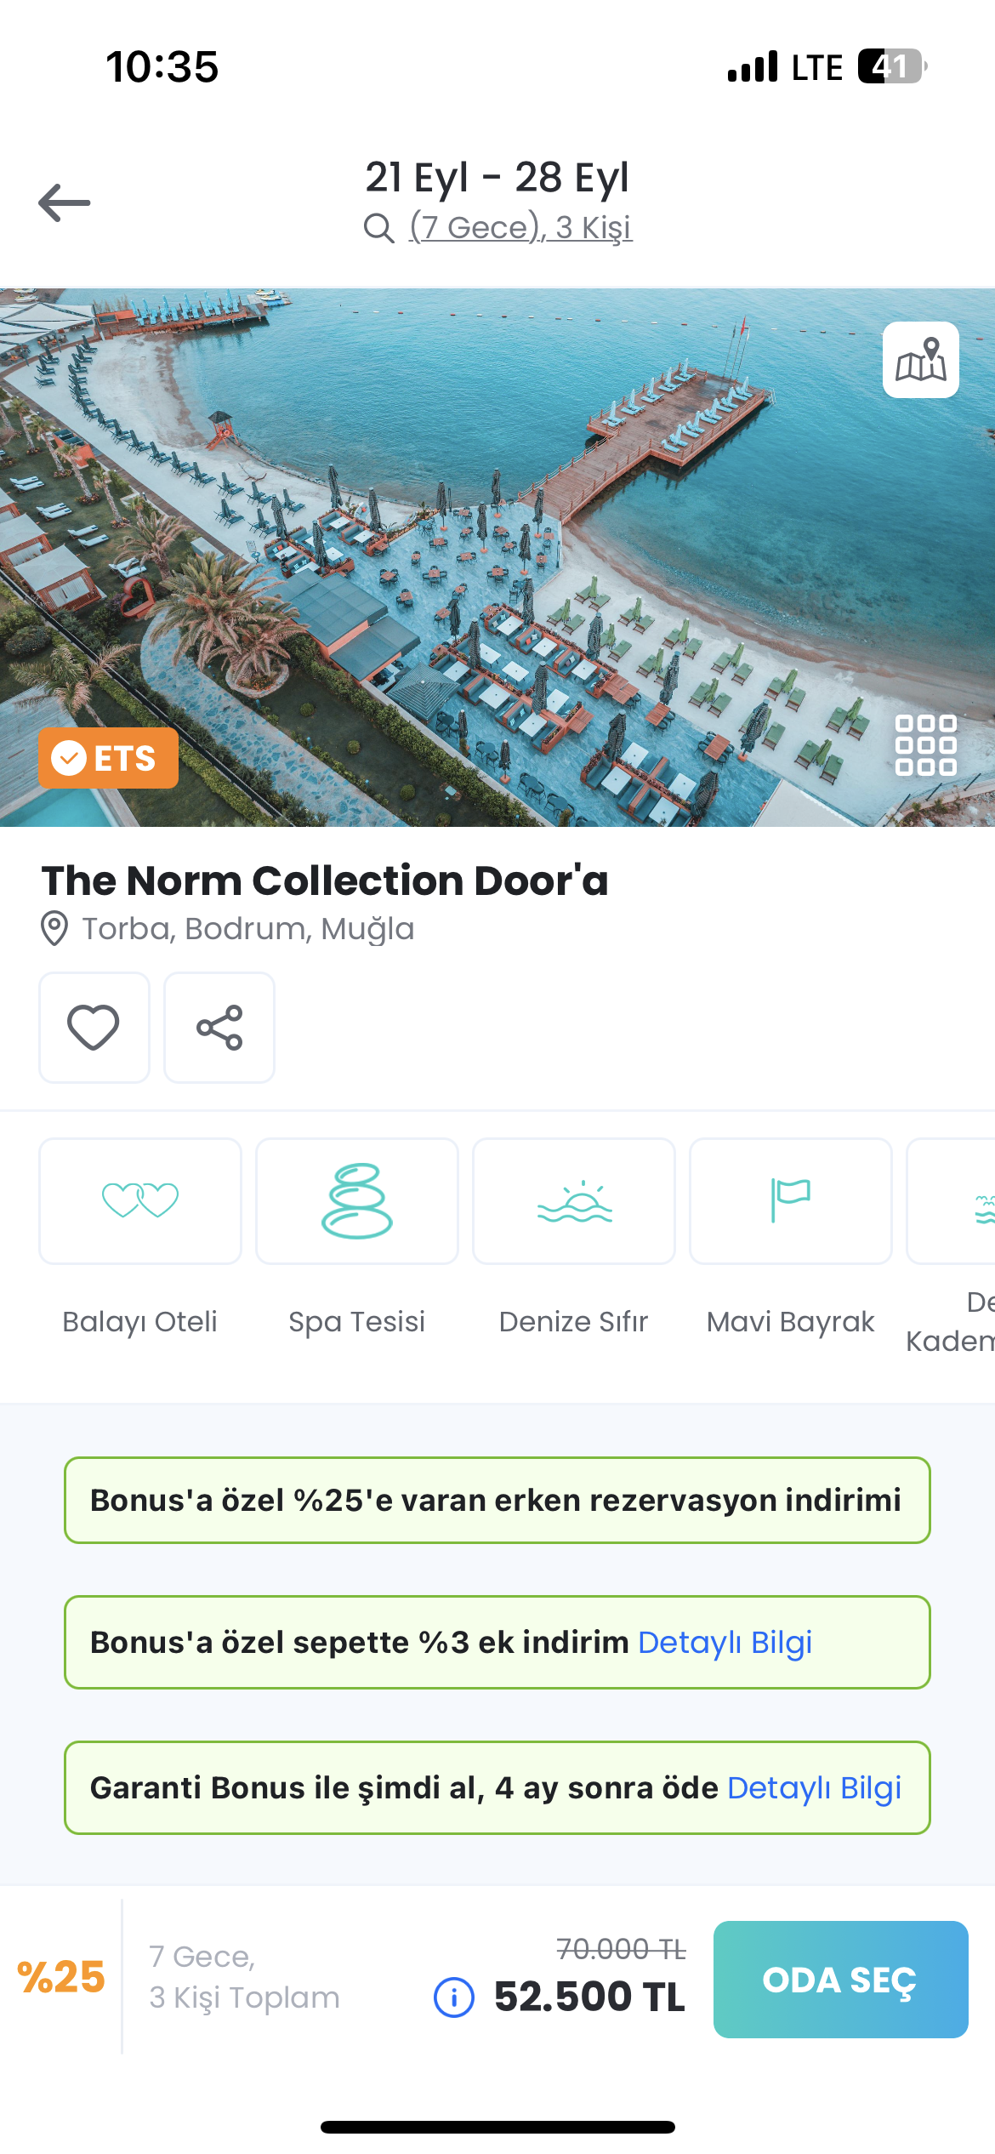Screen dimensions: 995x2154
Task: Add hotel to favorites heart
Action: [94, 1028]
